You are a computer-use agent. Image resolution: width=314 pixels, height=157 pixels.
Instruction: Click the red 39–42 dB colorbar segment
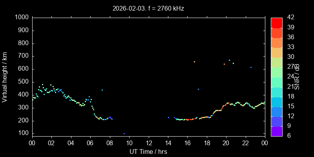click(277, 22)
